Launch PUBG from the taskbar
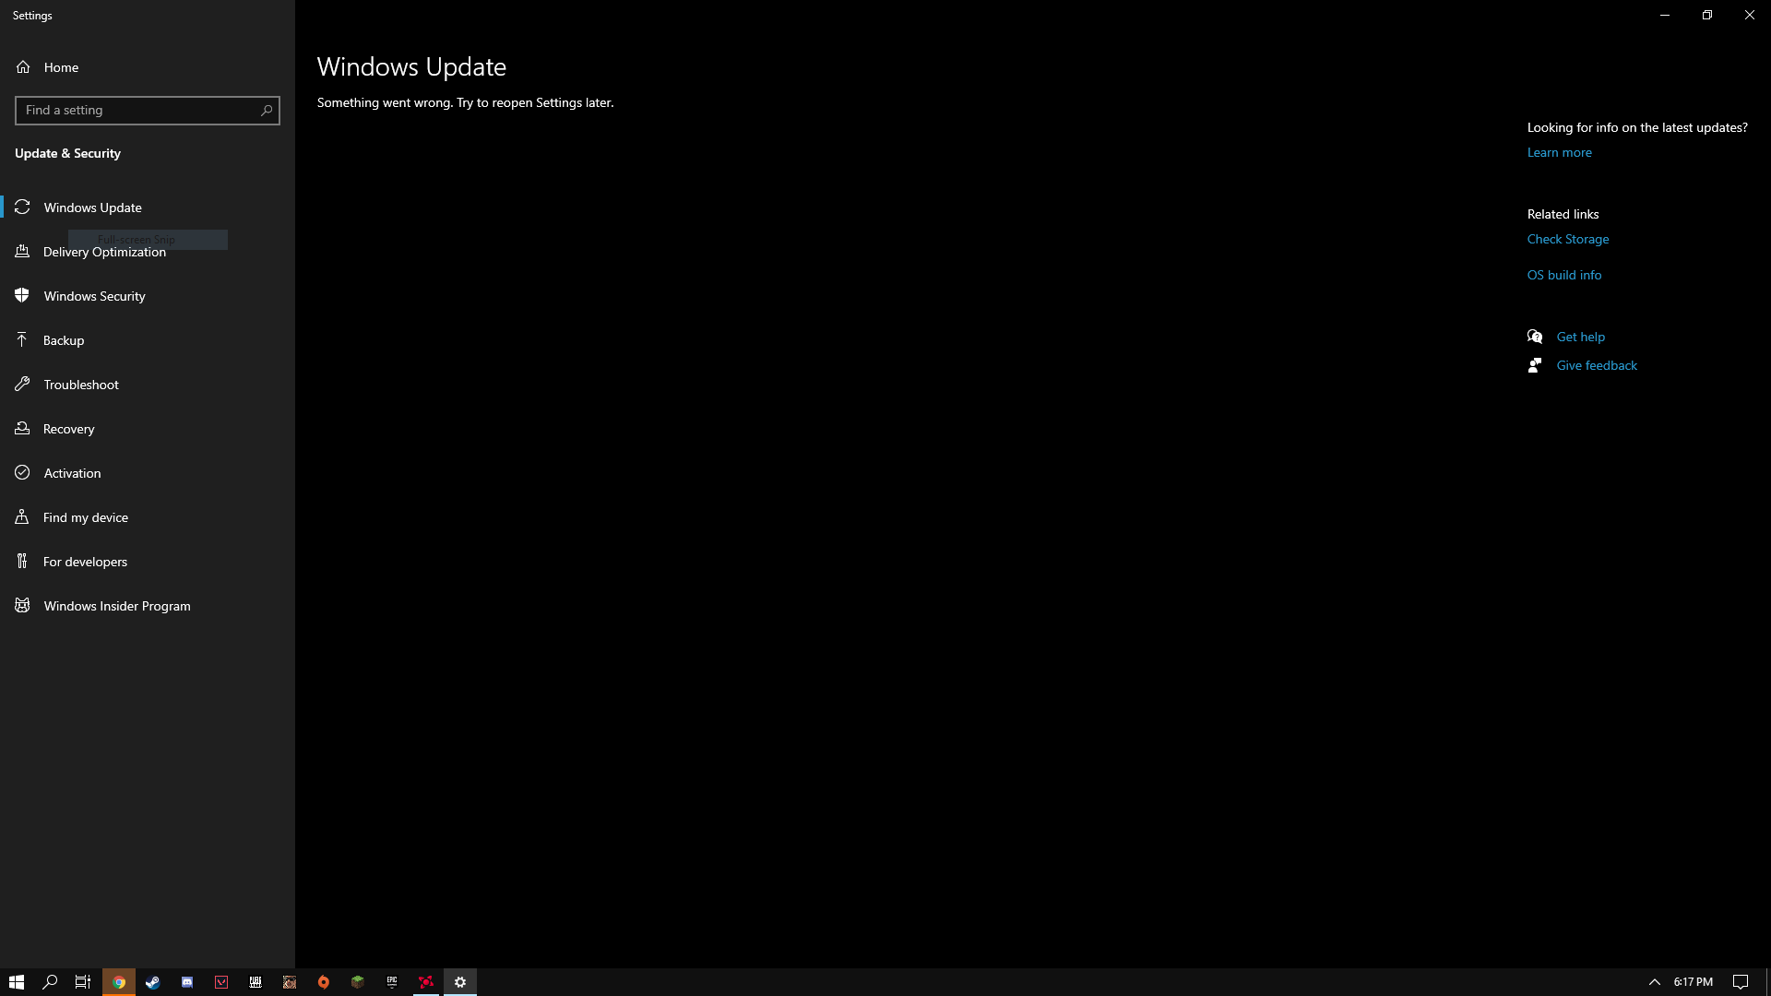The width and height of the screenshot is (1771, 996). point(256,982)
